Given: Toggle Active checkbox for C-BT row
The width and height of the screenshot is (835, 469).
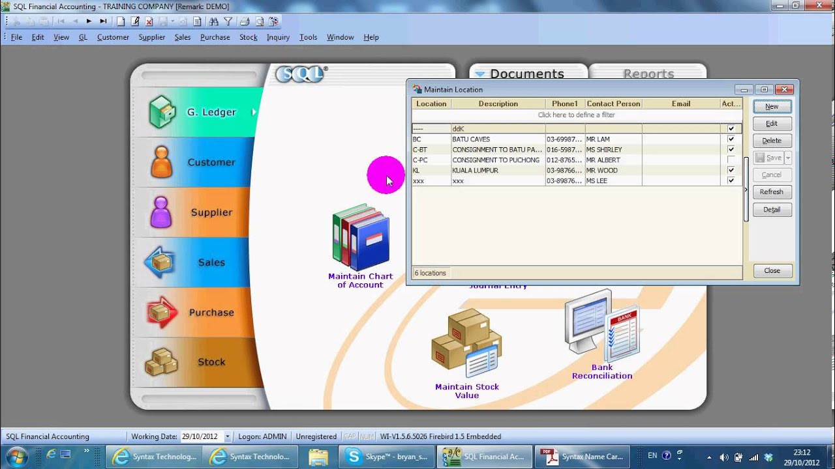Looking at the screenshot, I should 731,150.
